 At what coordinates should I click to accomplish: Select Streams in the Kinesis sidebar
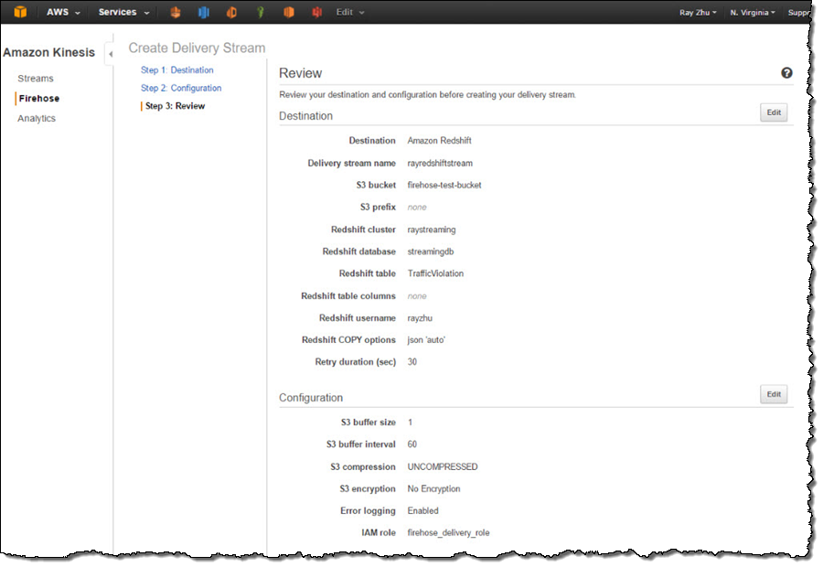[36, 79]
